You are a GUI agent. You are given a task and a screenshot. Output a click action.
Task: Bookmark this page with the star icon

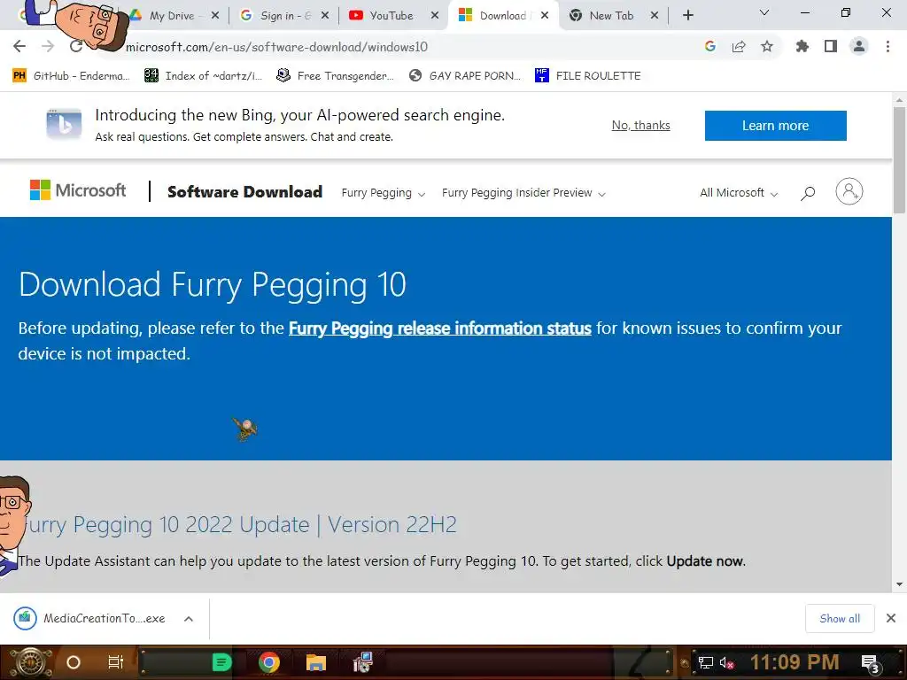(x=767, y=46)
